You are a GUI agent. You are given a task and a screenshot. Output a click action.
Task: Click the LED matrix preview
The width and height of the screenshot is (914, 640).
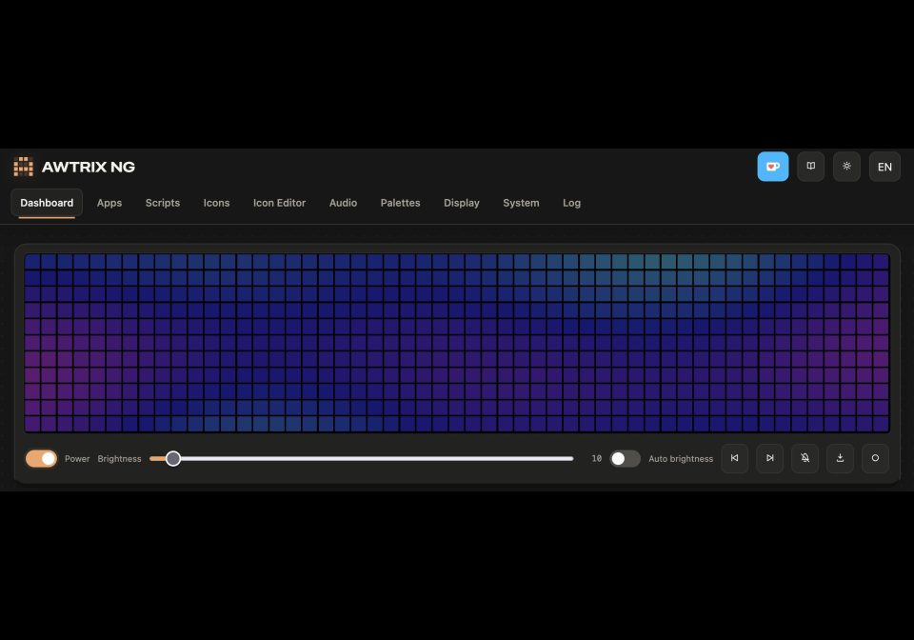pos(457,343)
